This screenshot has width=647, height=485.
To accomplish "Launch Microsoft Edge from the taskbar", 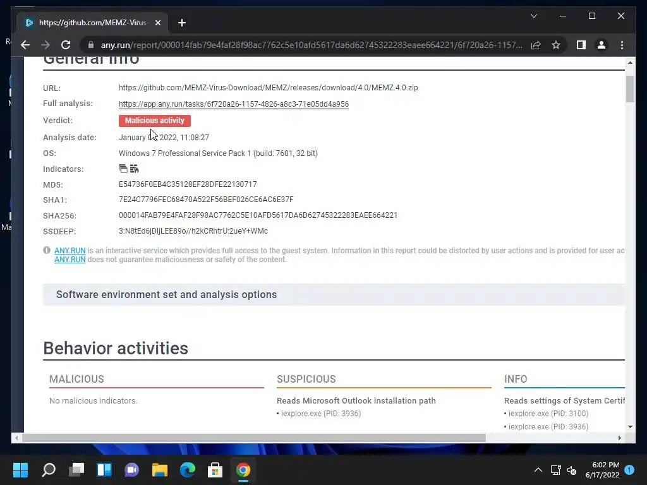I will point(187,470).
